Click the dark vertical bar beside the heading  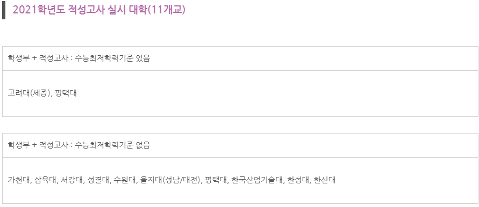tap(4, 10)
